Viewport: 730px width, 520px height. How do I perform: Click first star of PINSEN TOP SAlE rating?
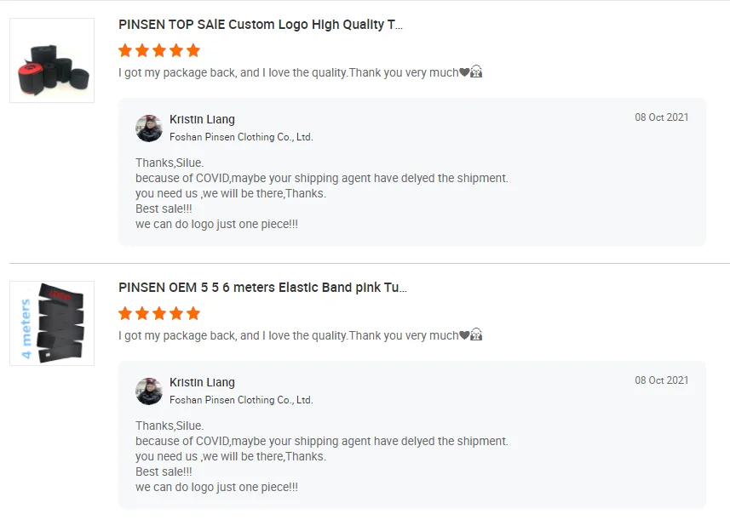[x=126, y=50]
